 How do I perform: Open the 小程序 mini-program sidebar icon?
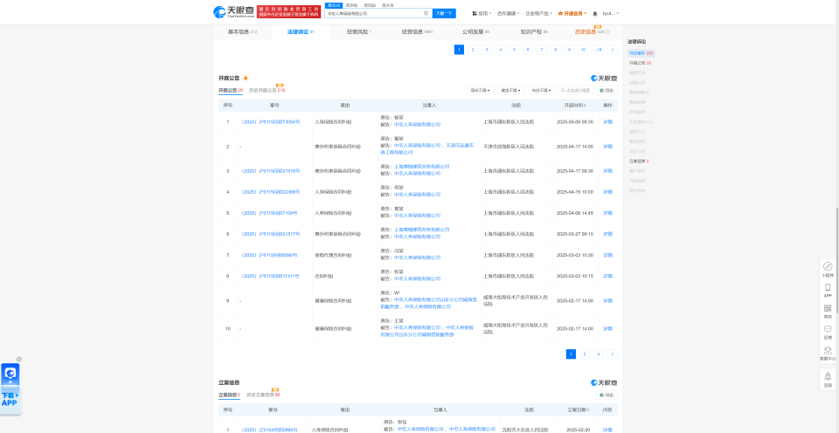click(828, 269)
